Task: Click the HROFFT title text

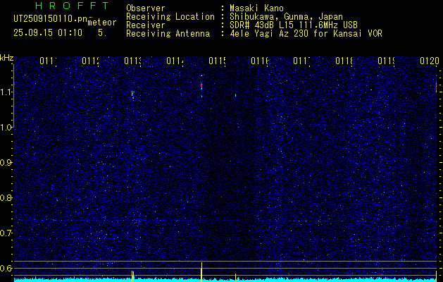Action: point(72,6)
